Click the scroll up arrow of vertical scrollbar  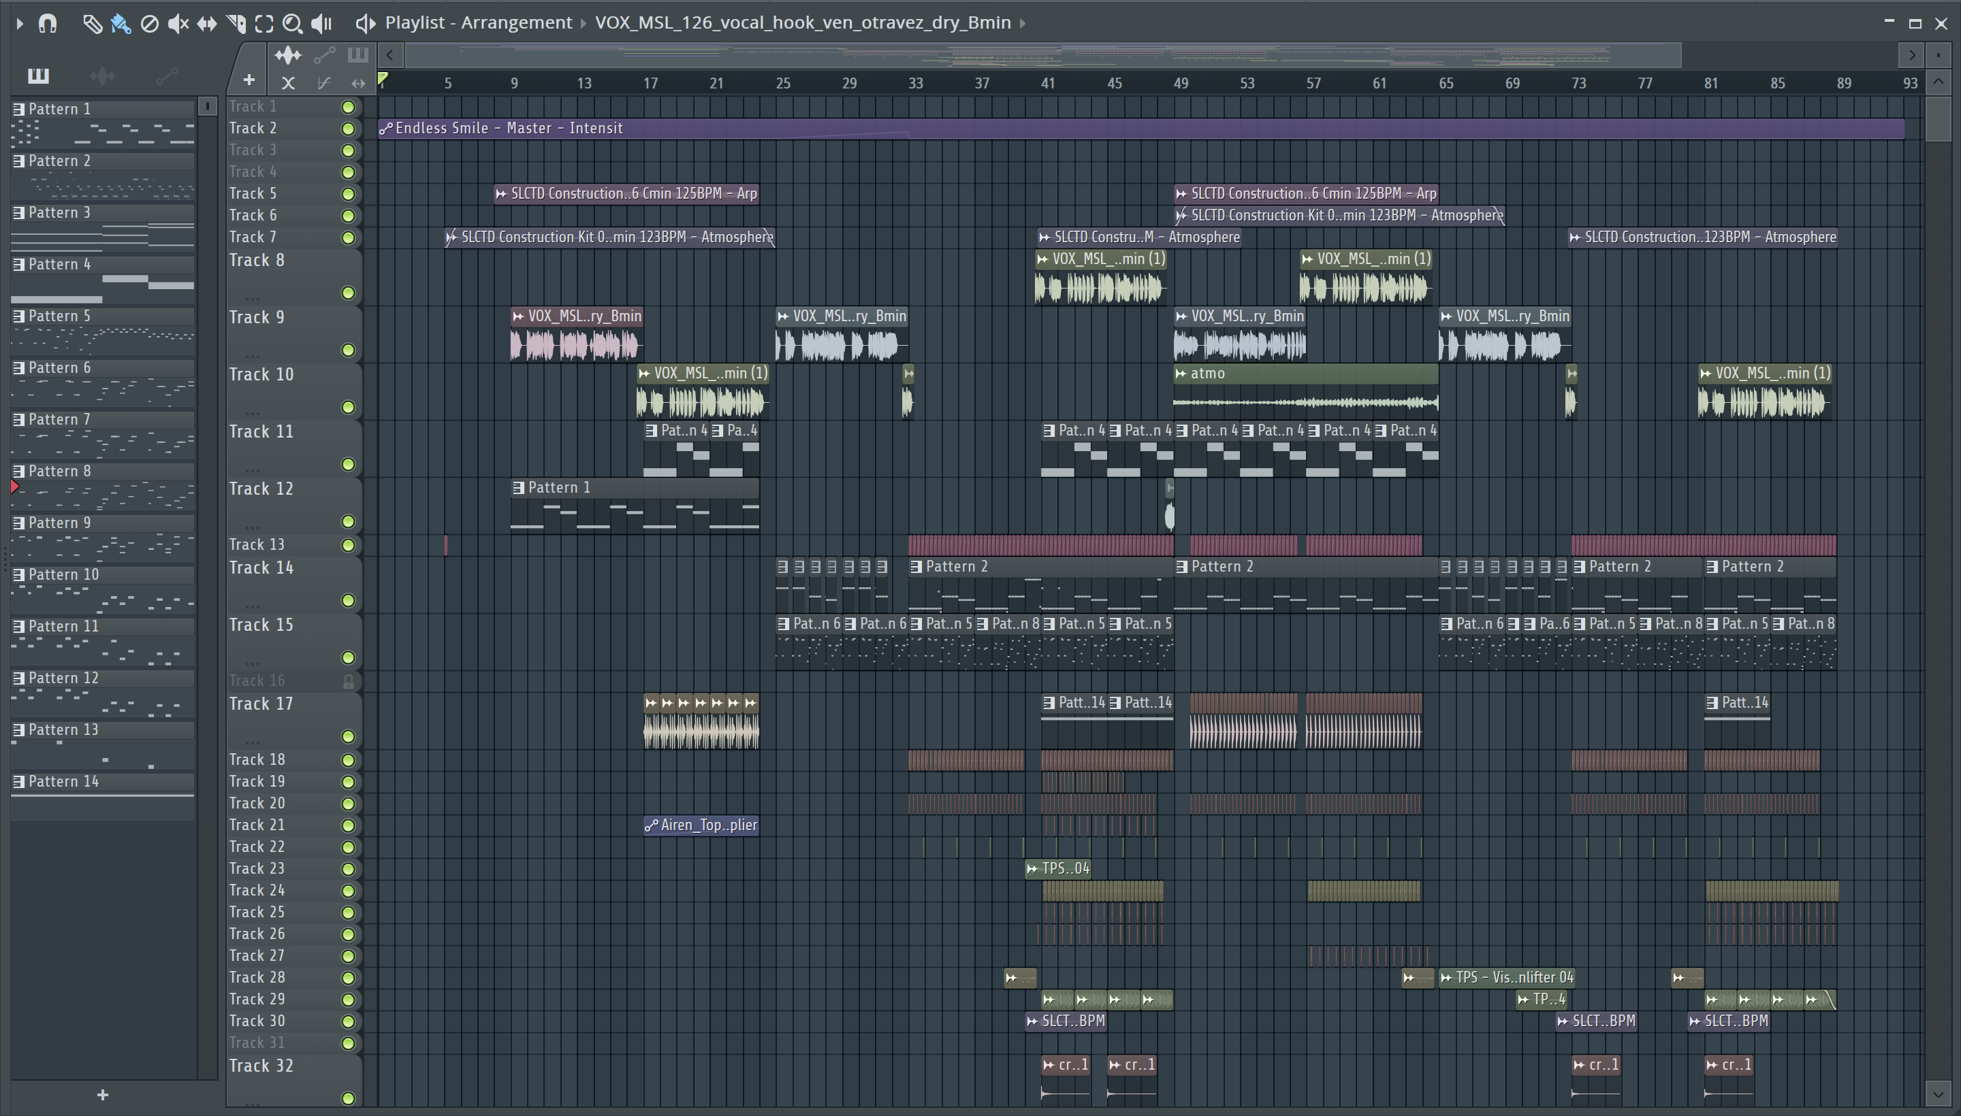[1939, 82]
